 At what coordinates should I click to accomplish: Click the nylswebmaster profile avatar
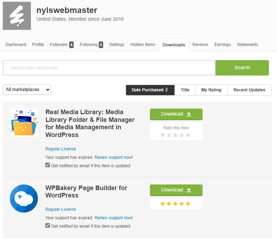point(17,16)
